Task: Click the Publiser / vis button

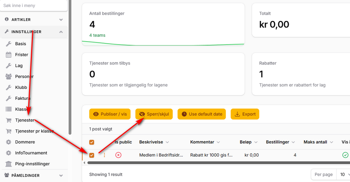Action: pyautogui.click(x=110, y=114)
